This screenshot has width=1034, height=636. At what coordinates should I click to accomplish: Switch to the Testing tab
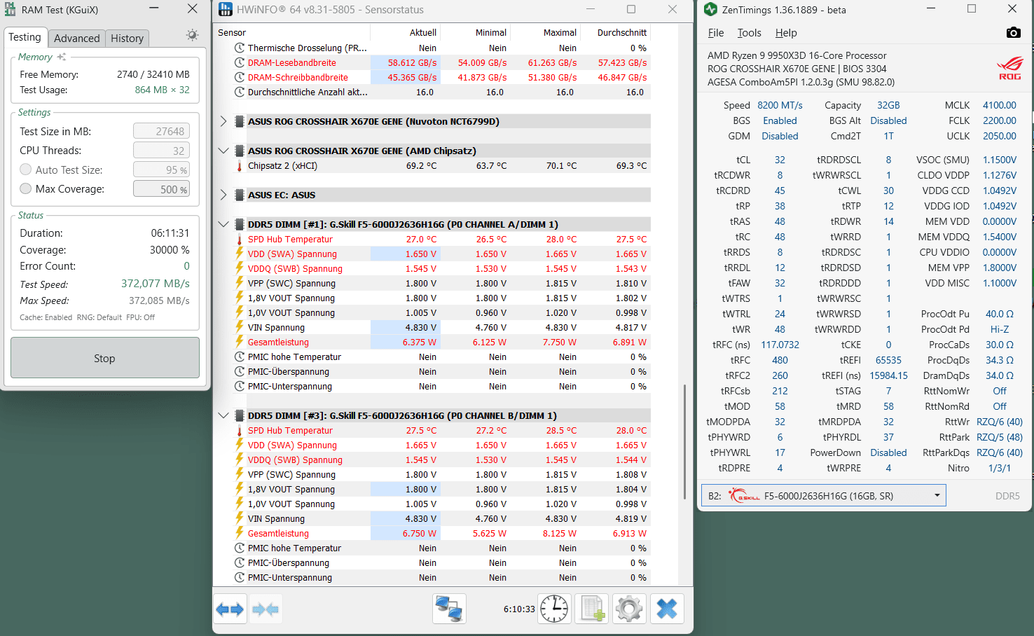(x=25, y=37)
